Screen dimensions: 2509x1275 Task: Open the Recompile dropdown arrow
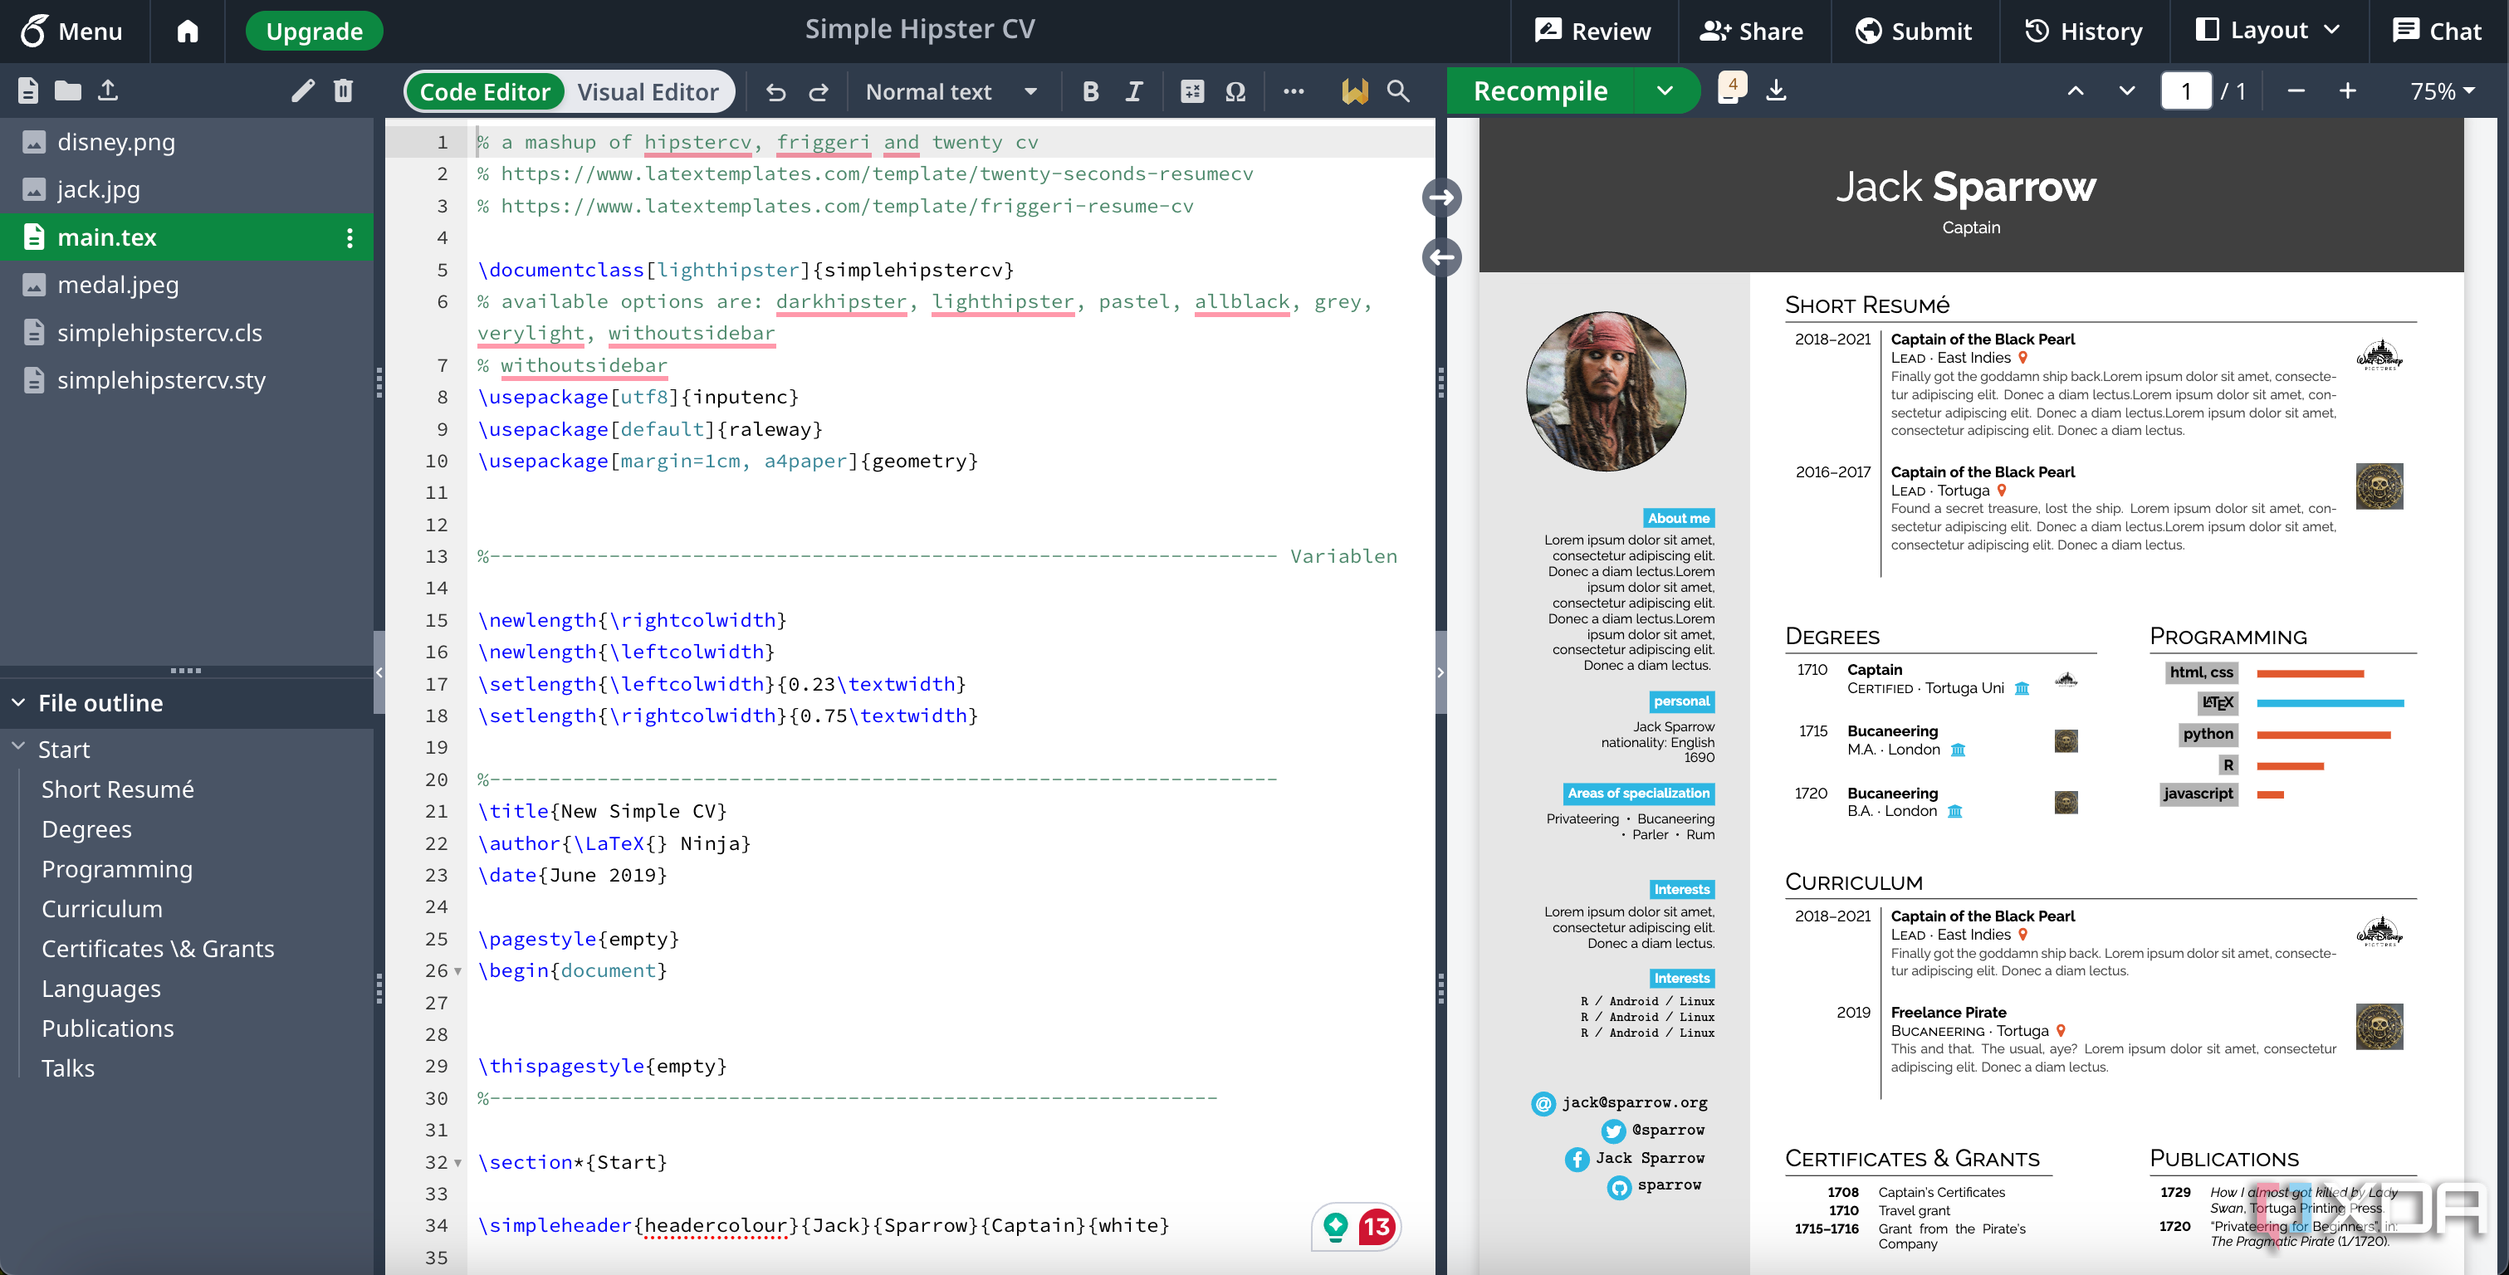coord(1668,91)
